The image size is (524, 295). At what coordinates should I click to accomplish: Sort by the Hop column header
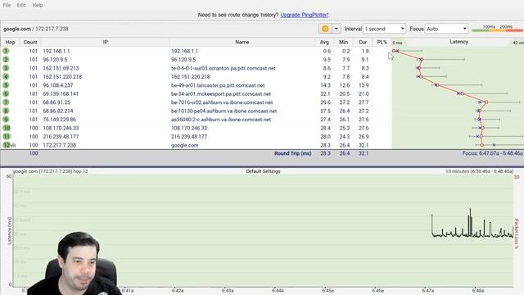(x=10, y=42)
